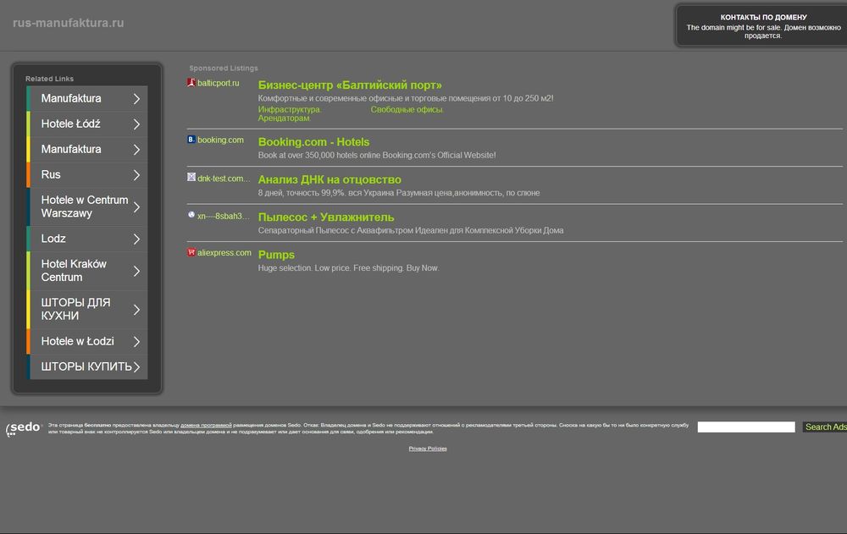The height and width of the screenshot is (534, 847).
Task: Open the Rus related link
Action: (x=51, y=174)
